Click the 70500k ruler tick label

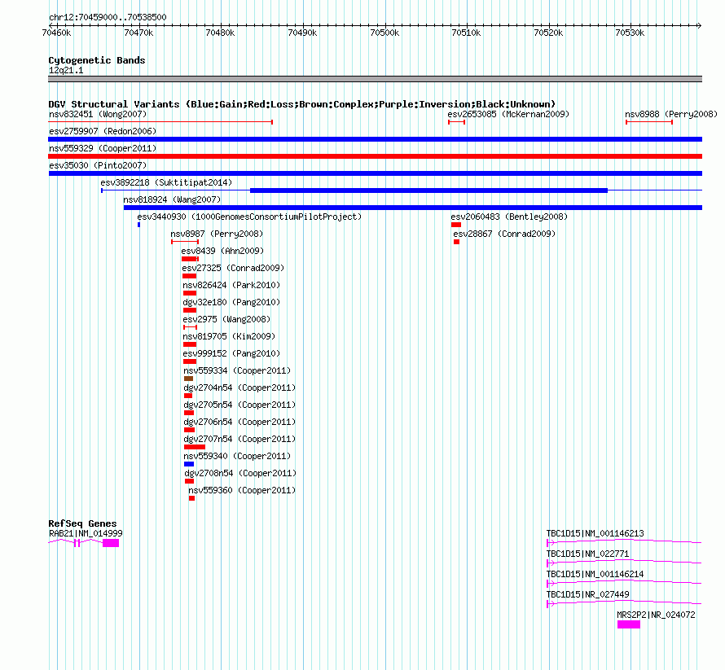click(384, 33)
